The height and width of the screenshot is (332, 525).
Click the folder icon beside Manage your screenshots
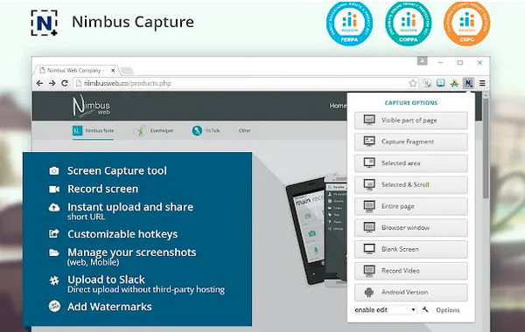54,252
